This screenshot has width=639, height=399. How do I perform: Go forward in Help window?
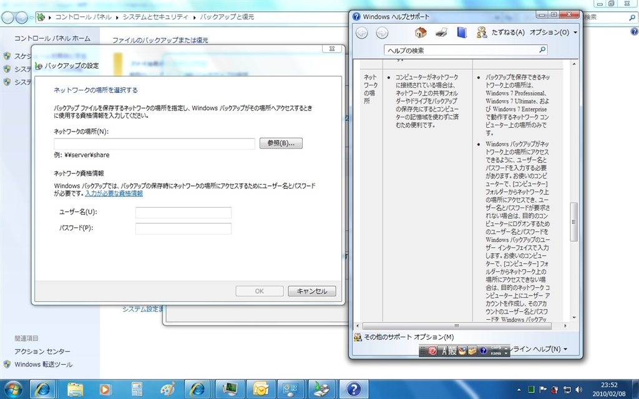tap(382, 33)
